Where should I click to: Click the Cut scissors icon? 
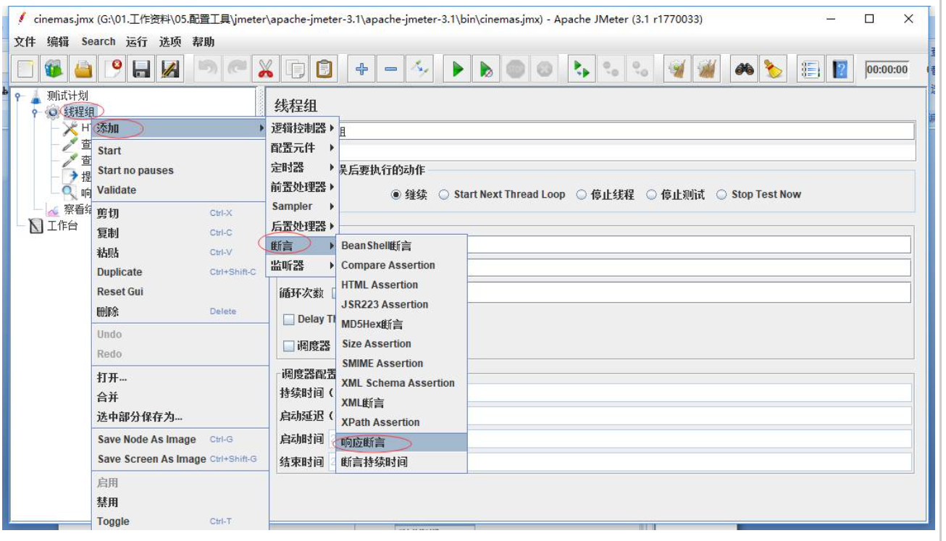tap(266, 70)
